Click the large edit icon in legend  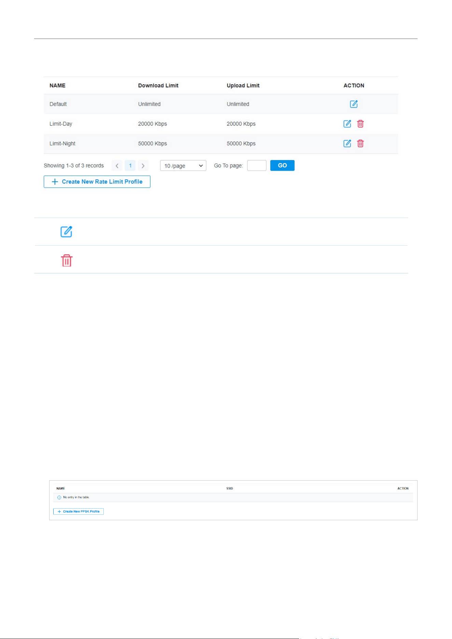tap(66, 232)
